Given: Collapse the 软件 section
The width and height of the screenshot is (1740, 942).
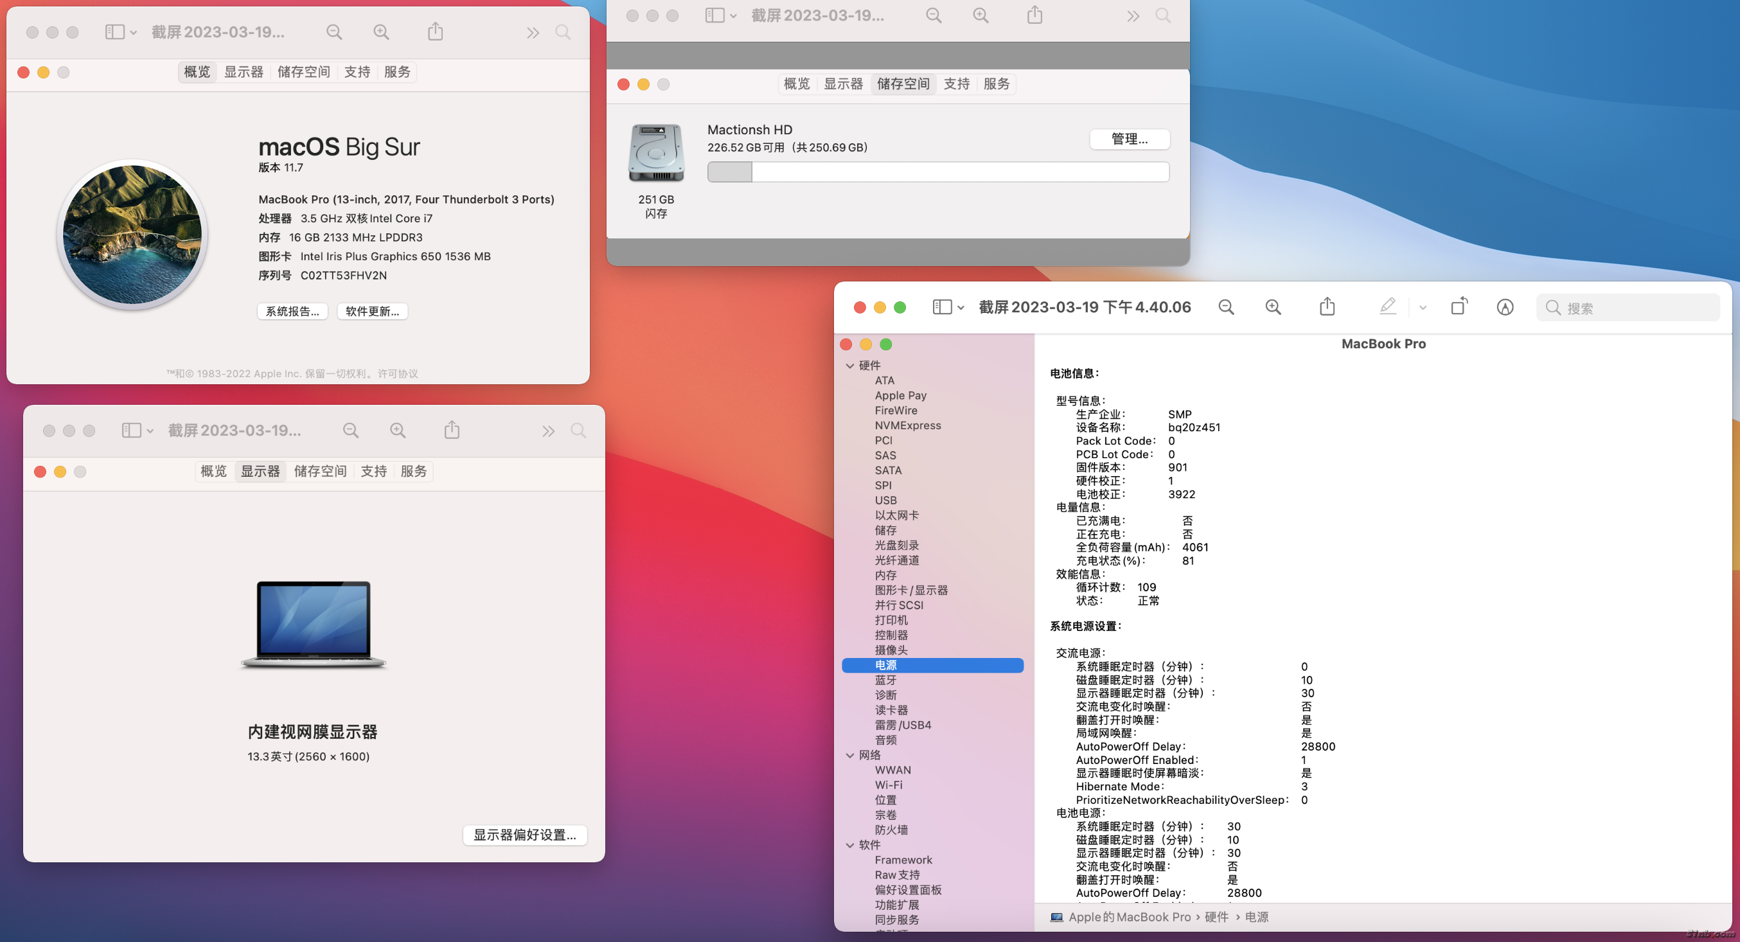Looking at the screenshot, I should [x=849, y=845].
